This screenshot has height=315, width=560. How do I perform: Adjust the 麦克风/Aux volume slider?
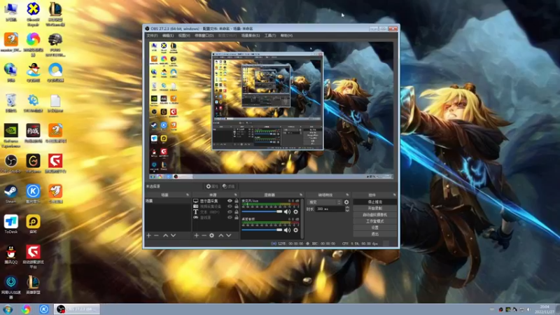(x=262, y=212)
